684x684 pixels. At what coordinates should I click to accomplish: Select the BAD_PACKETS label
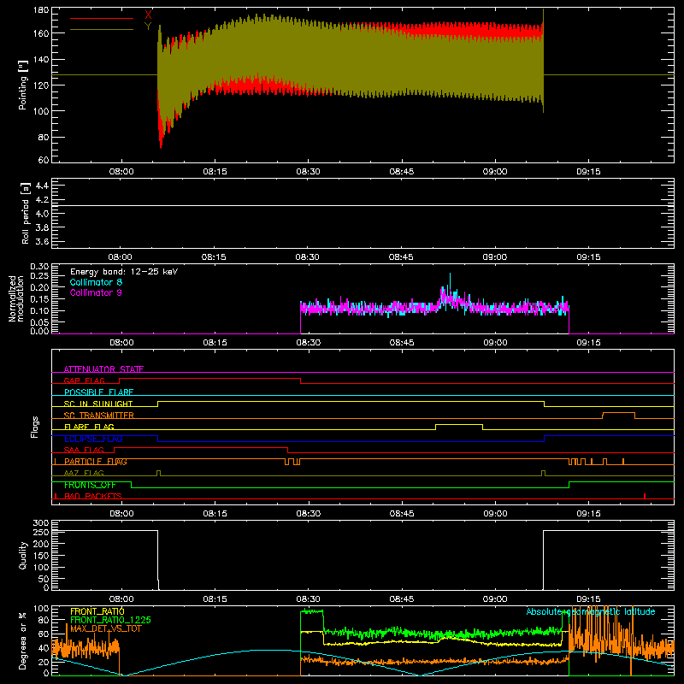pos(93,496)
